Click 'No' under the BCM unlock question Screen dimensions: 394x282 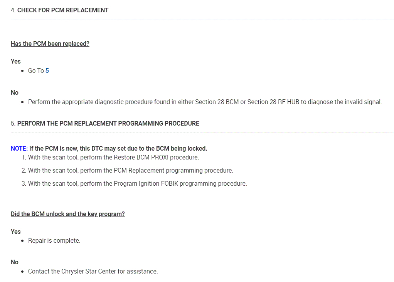pyautogui.click(x=15, y=262)
